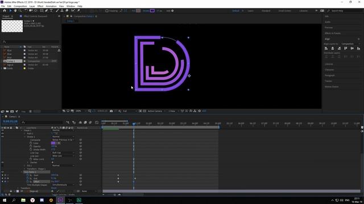Align layers to right edge

[339, 48]
